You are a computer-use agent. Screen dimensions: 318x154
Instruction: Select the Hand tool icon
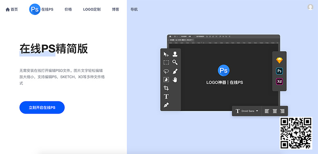pos(175,79)
